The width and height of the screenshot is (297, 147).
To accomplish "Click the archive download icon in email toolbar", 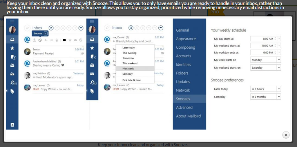I will [x=34, y=40].
